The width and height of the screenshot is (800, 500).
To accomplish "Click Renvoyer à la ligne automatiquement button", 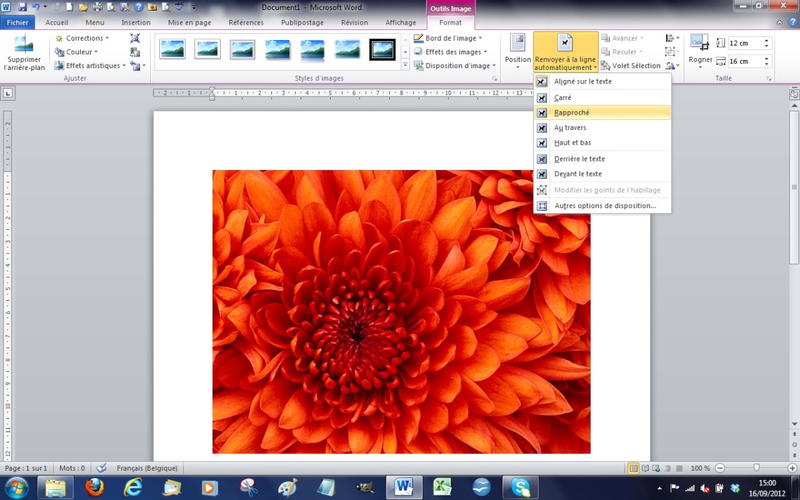I will [x=565, y=52].
